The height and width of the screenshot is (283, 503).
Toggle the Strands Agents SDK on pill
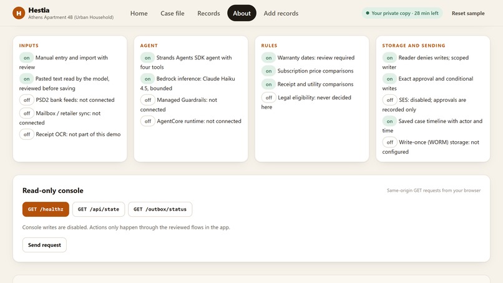tap(147, 58)
